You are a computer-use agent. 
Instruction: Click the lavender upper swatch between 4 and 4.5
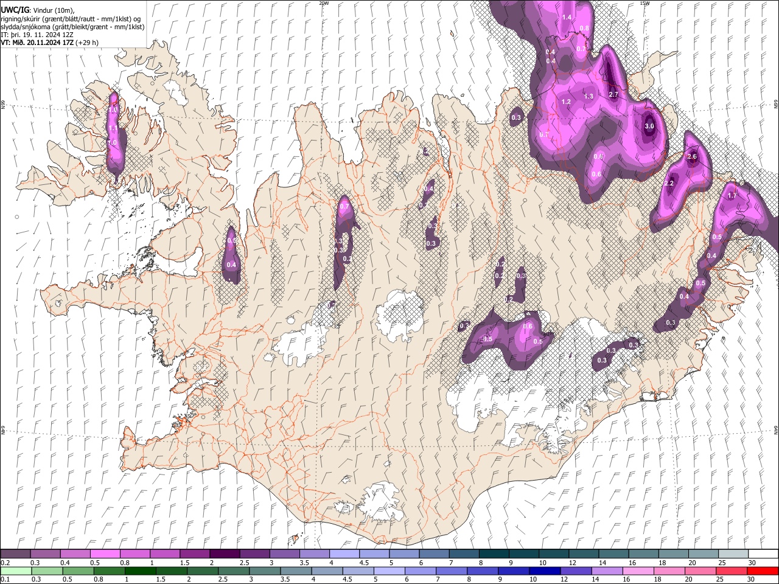pyautogui.click(x=343, y=554)
